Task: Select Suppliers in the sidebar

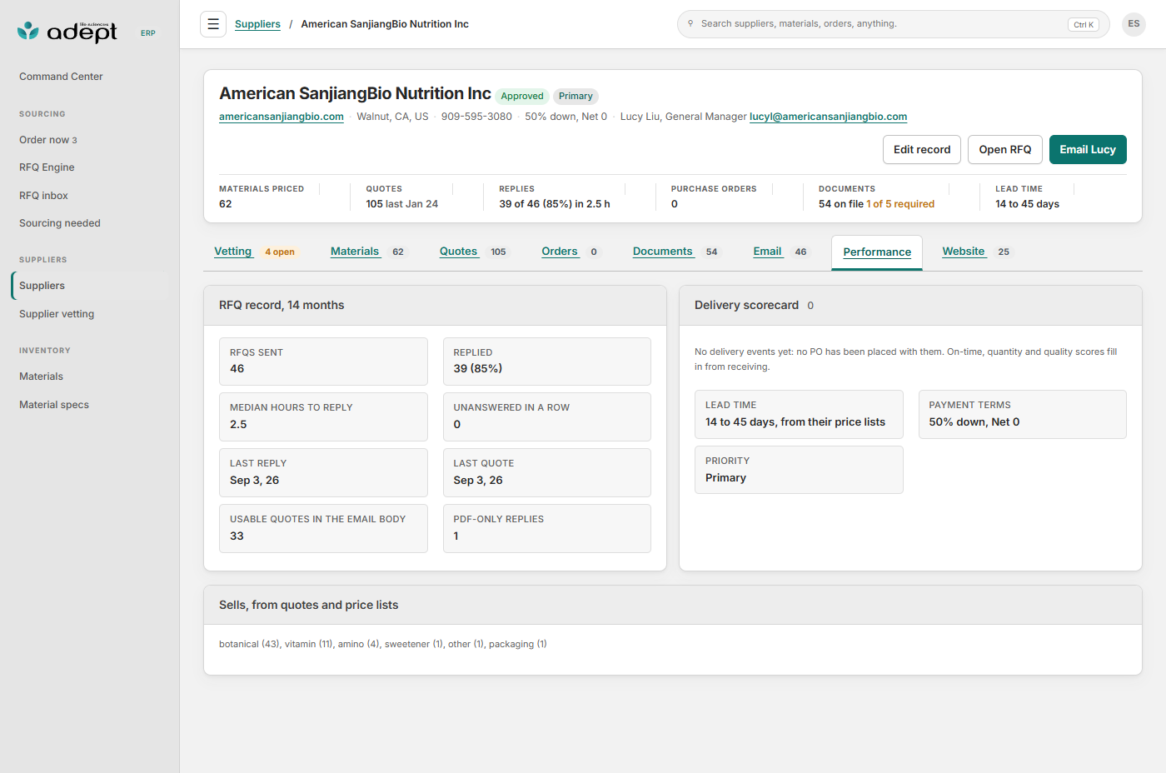Action: tap(90, 286)
